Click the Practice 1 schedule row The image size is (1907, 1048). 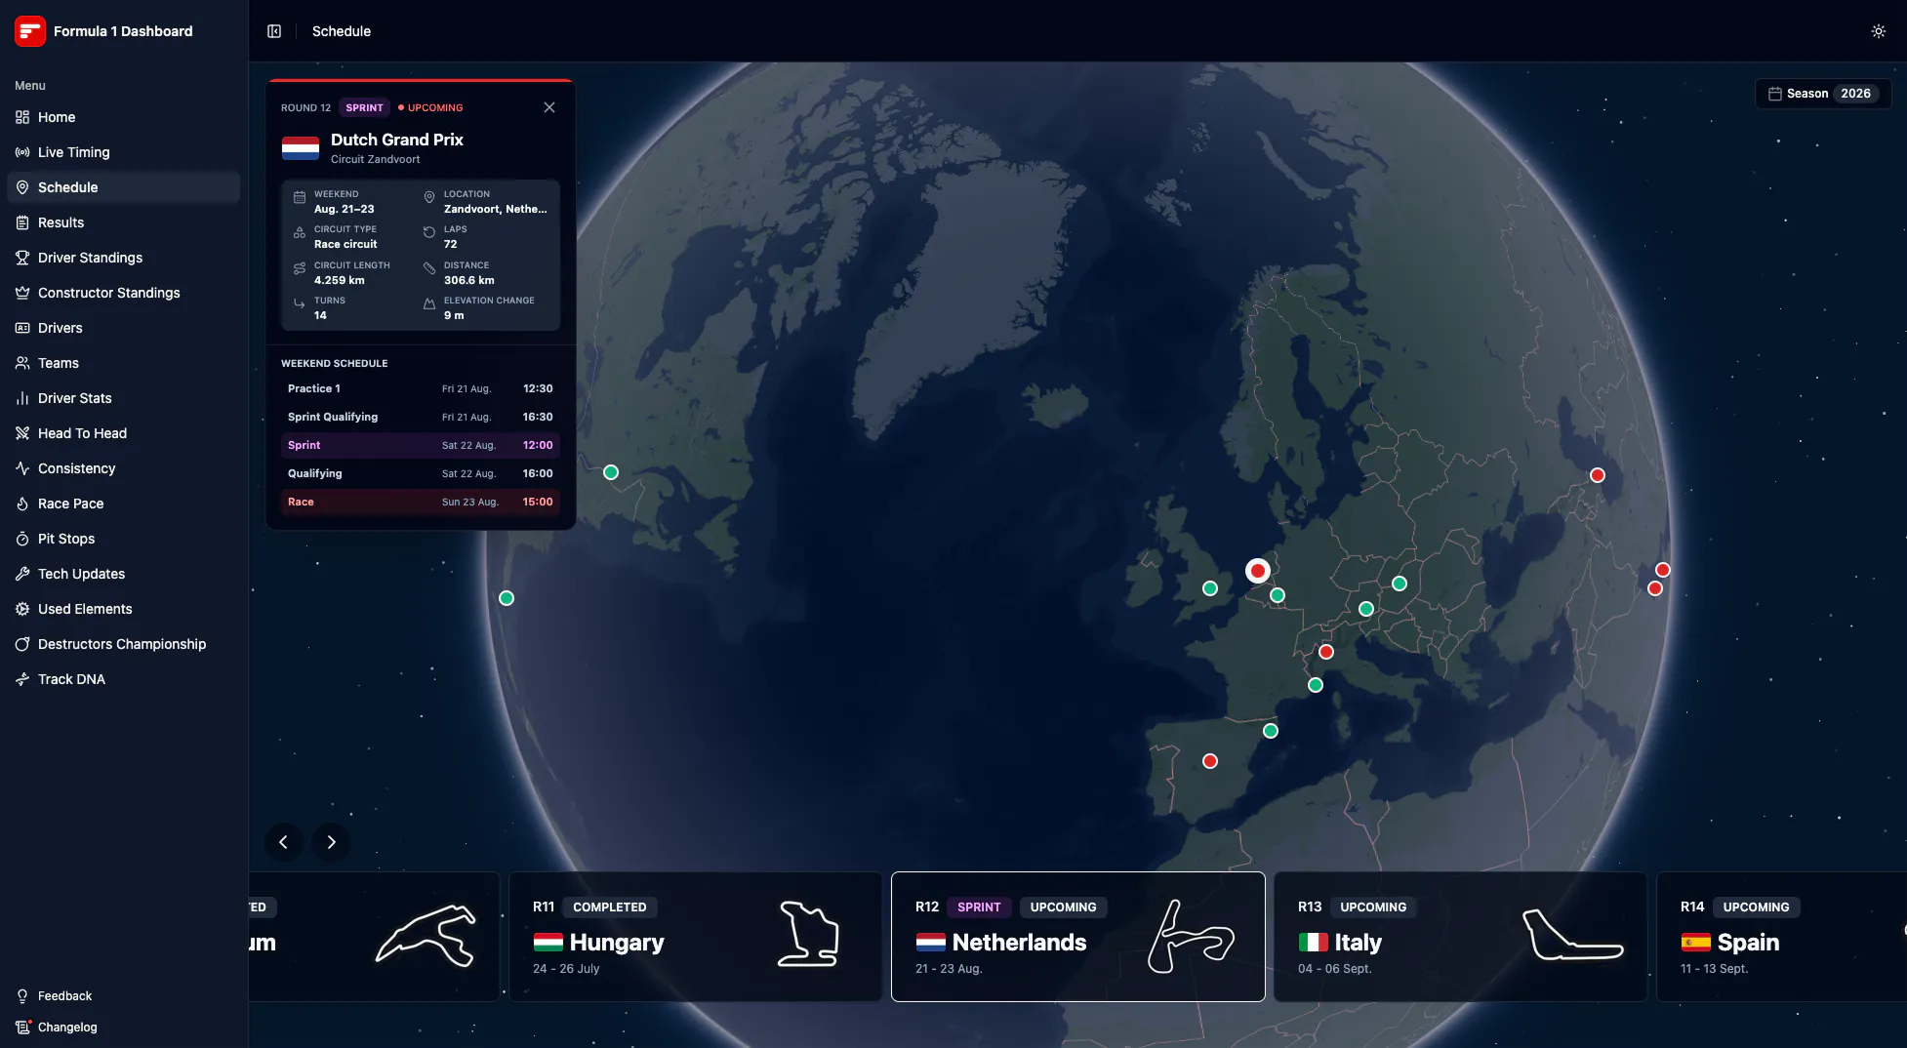pyautogui.click(x=420, y=388)
